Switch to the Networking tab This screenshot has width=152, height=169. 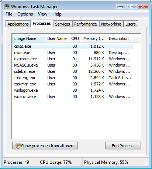(111, 24)
